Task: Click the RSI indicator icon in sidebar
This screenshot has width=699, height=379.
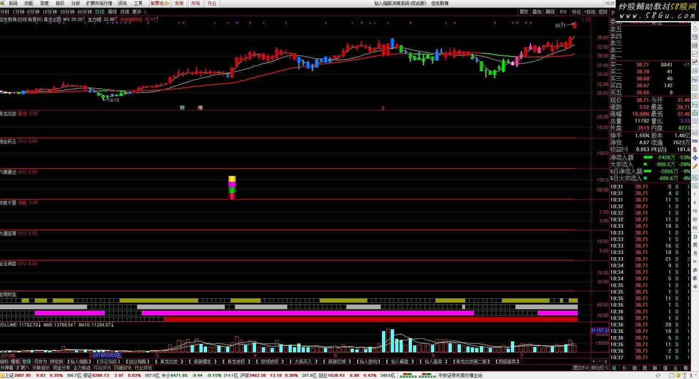Action: pos(695,141)
